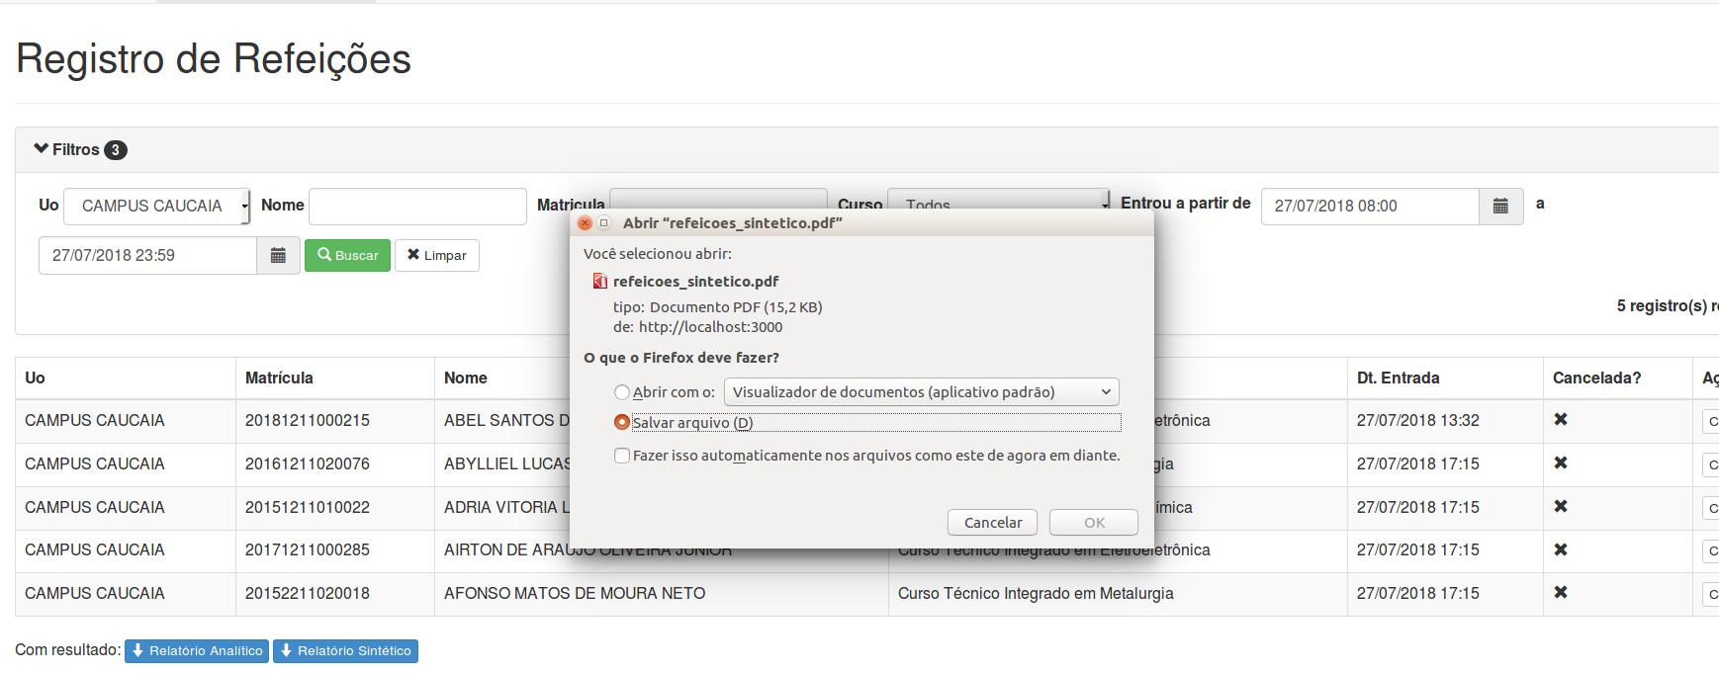This screenshot has width=1719, height=673.
Task: Open calendar picker next to 27/07/2018 23:59
Action: [x=278, y=255]
